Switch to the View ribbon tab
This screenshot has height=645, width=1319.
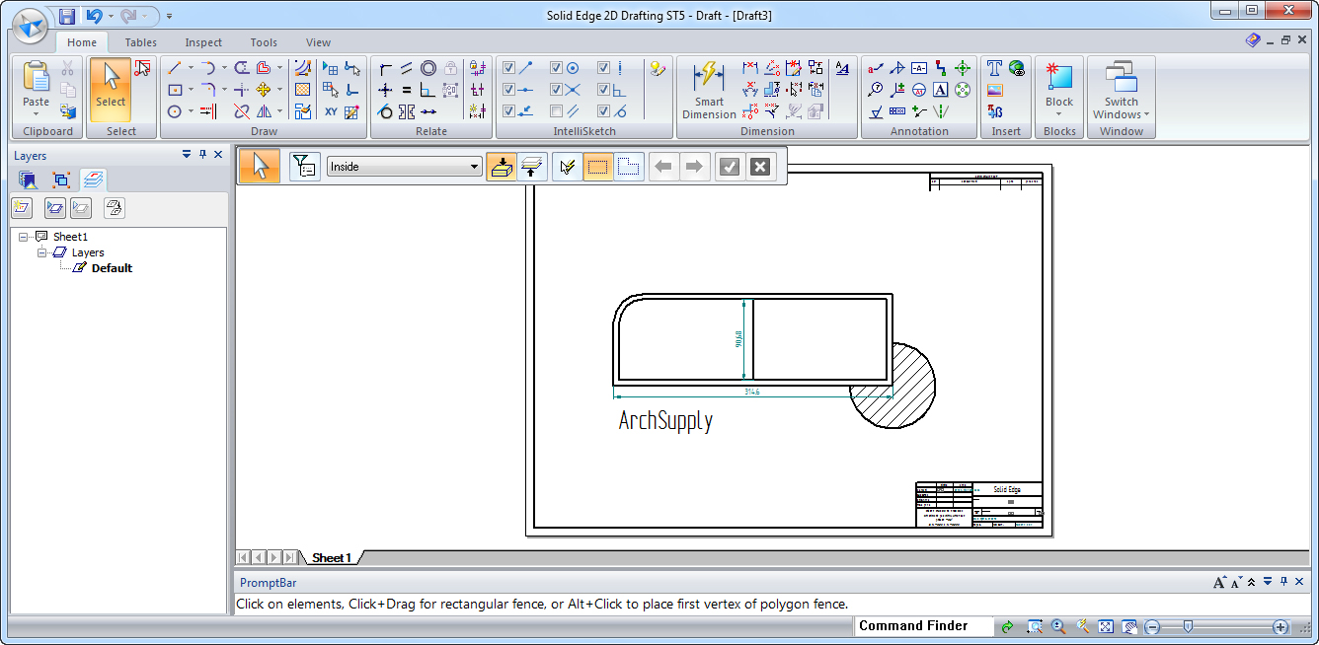[318, 42]
